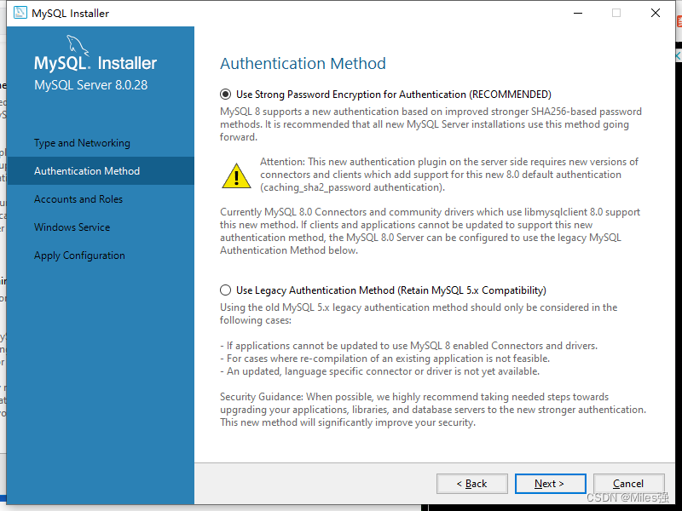Click 'Using the old MySQL 5.x legacy' text
Viewport: 682px width, 511px height.
(419, 313)
